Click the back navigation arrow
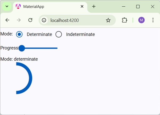Screen dimensions: 160x115 coord(7,20)
